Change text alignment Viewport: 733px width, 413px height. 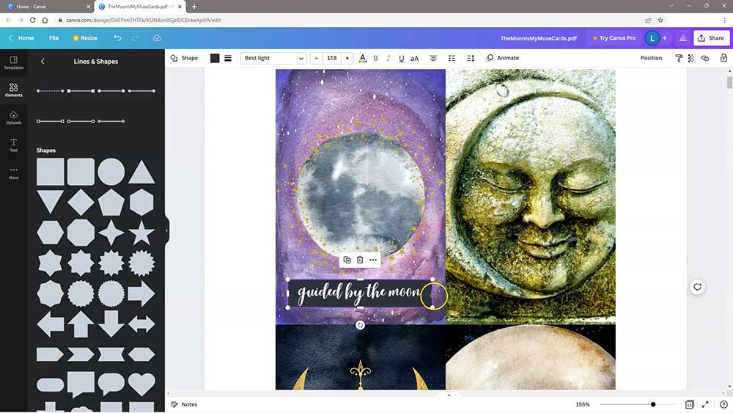coord(433,58)
